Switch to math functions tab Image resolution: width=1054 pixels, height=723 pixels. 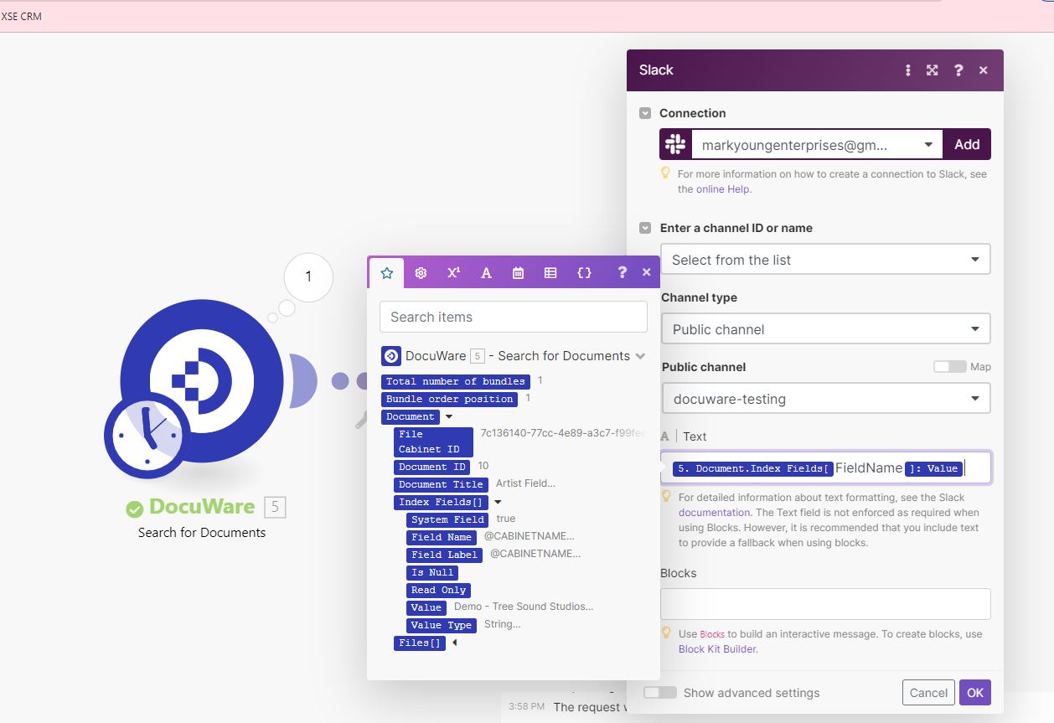[453, 272]
